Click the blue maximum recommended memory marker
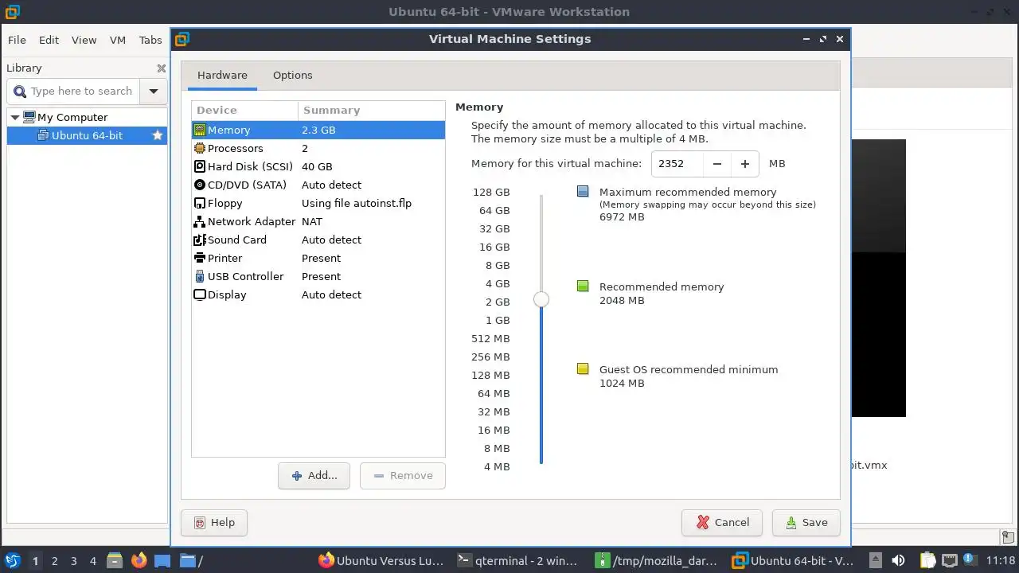Screen dimensions: 1019x573 tap(583, 192)
